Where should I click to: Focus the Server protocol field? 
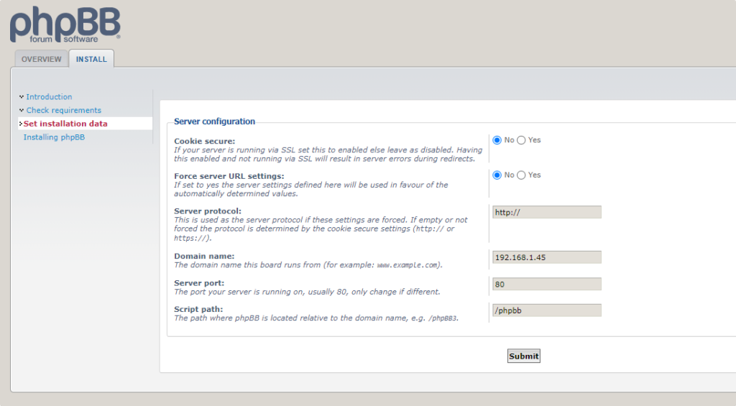(547, 212)
